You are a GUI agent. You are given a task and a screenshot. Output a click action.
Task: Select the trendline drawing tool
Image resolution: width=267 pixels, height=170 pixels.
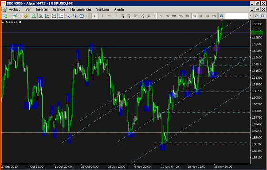pyautogui.click(x=116, y=16)
